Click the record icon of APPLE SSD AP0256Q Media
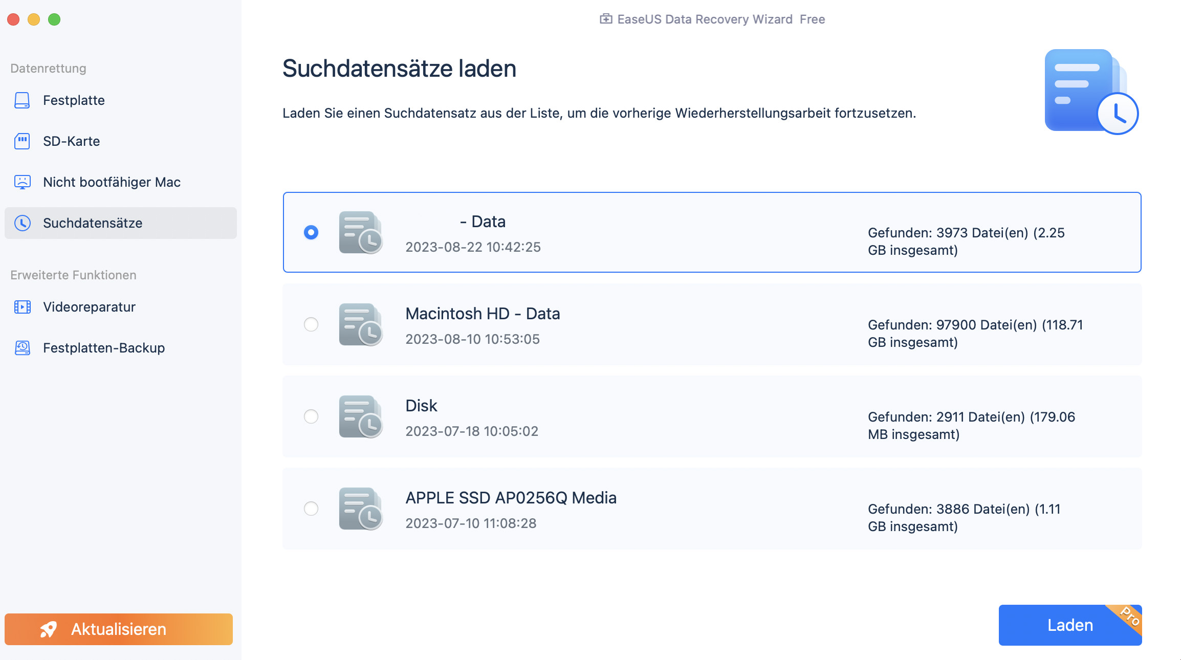Screen dimensions: 1181x660 click(x=361, y=509)
